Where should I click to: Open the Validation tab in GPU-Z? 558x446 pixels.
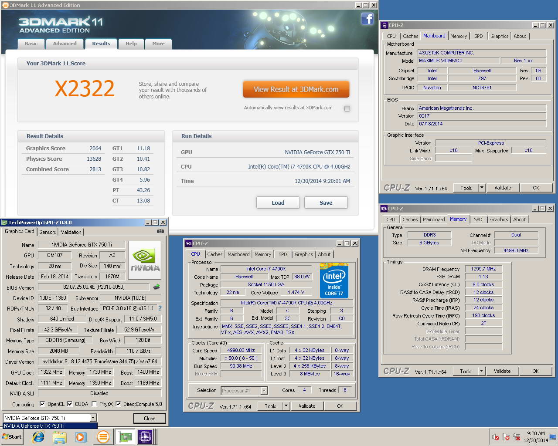click(71, 232)
